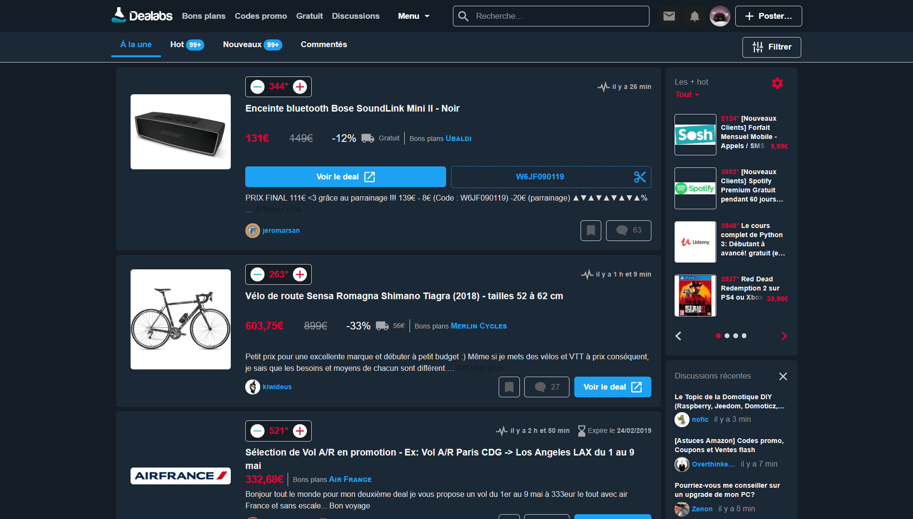The image size is (913, 519).
Task: Switch to the Hot tab
Action: pyautogui.click(x=187, y=45)
